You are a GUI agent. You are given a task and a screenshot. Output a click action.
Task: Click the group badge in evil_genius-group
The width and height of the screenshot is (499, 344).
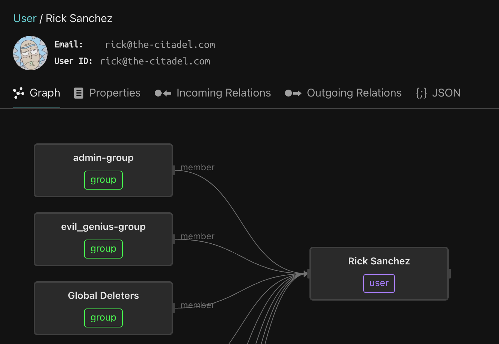(103, 249)
